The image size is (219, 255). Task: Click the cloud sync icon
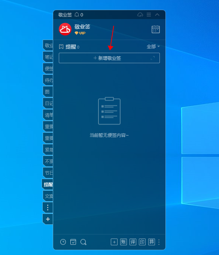pyautogui.click(x=140, y=15)
